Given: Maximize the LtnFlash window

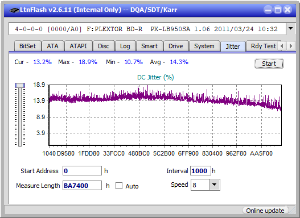Looking at the screenshot, I should click(x=278, y=10).
